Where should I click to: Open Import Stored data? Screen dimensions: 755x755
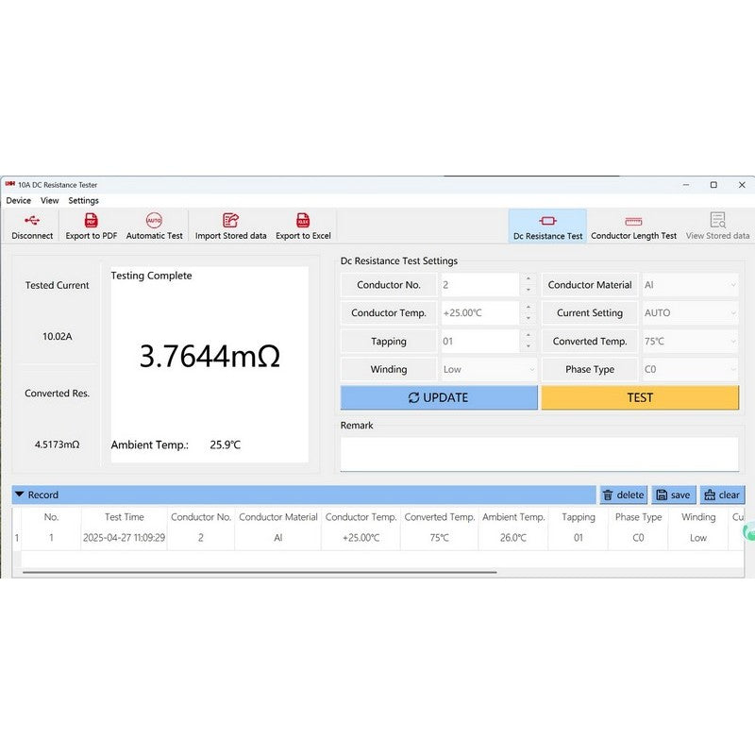(x=230, y=221)
